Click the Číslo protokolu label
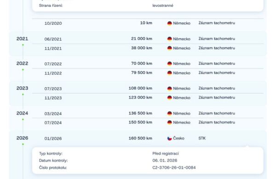Viewport: 276px width, 179px height. coord(53,168)
